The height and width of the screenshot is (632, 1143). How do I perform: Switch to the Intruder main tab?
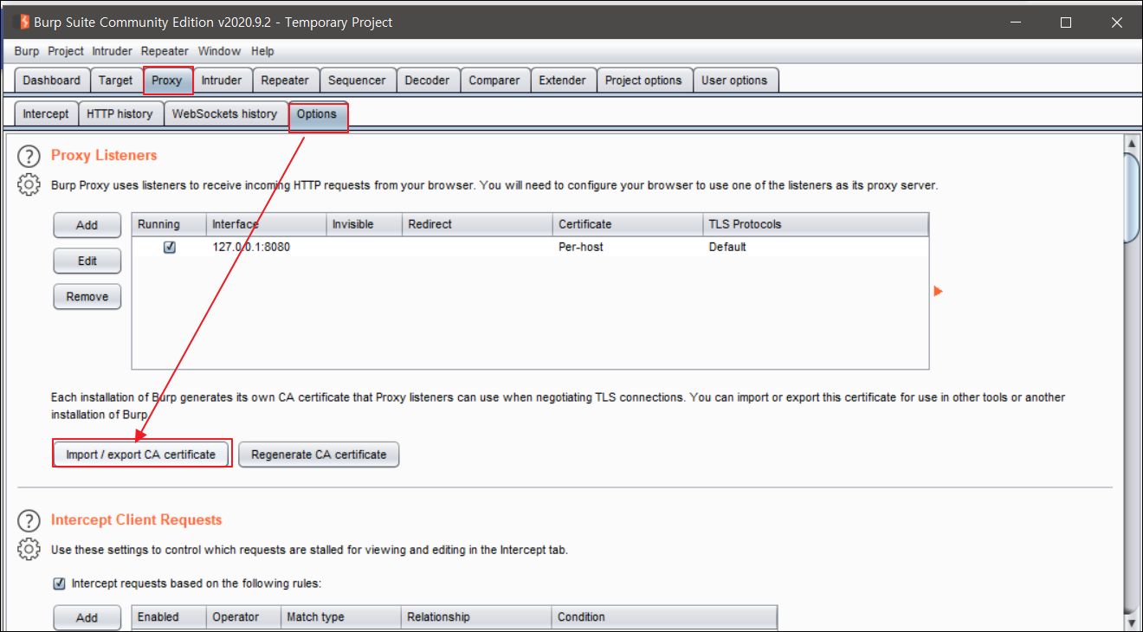(x=222, y=81)
